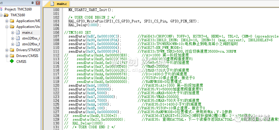Click the file icon on the main.c tab

[52, 4]
